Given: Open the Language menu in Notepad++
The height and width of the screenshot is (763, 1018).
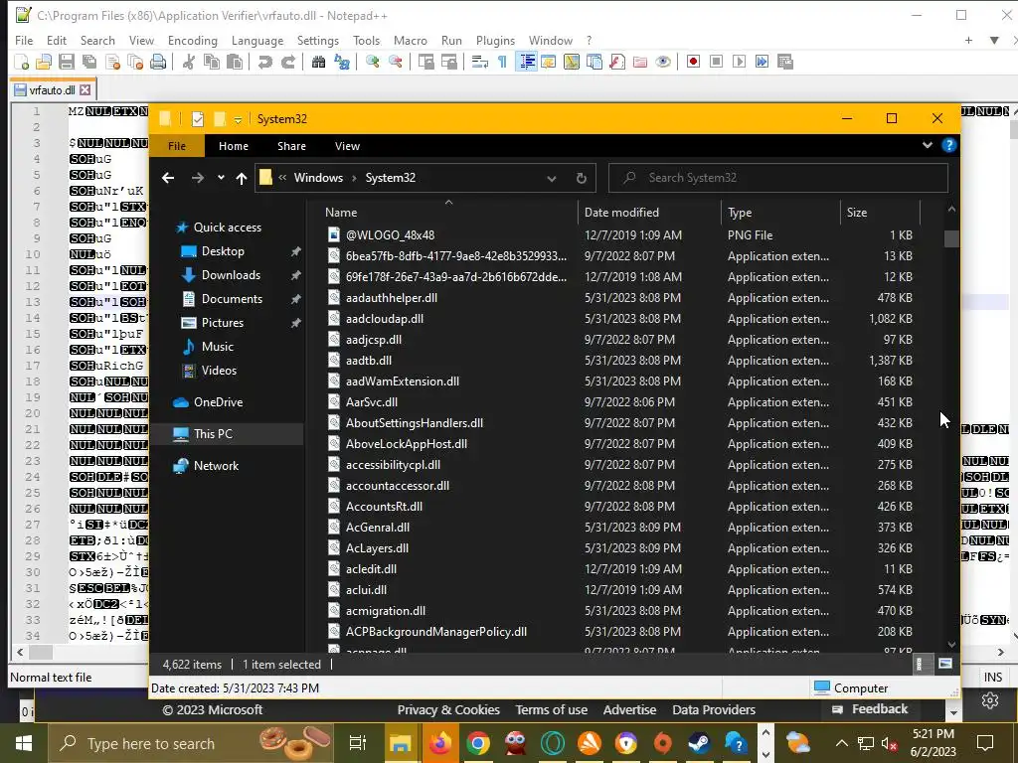Looking at the screenshot, I should coord(257,40).
